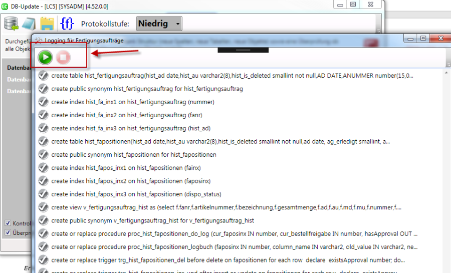The image size is (451, 273).
Task: Click checkmark icon beside create view v_fertigungsauftrag_hist
Action: coord(43,207)
